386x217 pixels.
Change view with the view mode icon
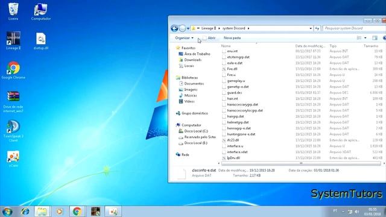pyautogui.click(x=359, y=38)
